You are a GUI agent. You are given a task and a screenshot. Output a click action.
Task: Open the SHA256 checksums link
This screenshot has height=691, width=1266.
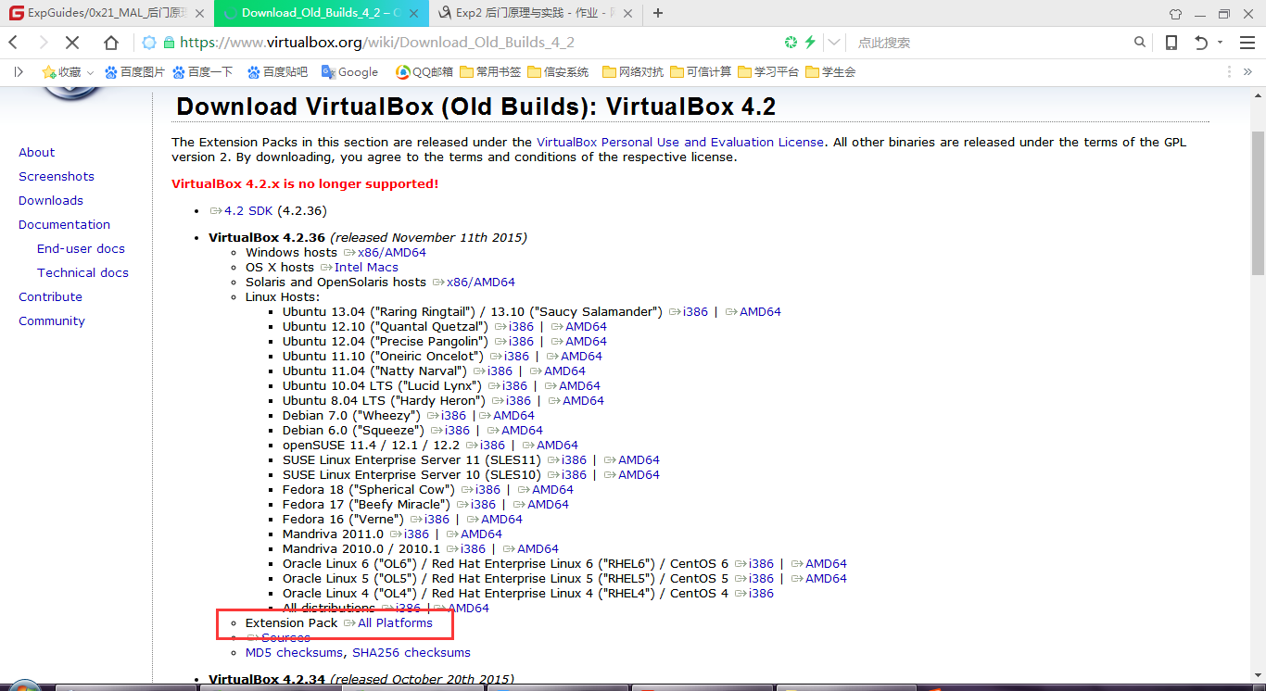pyautogui.click(x=411, y=652)
